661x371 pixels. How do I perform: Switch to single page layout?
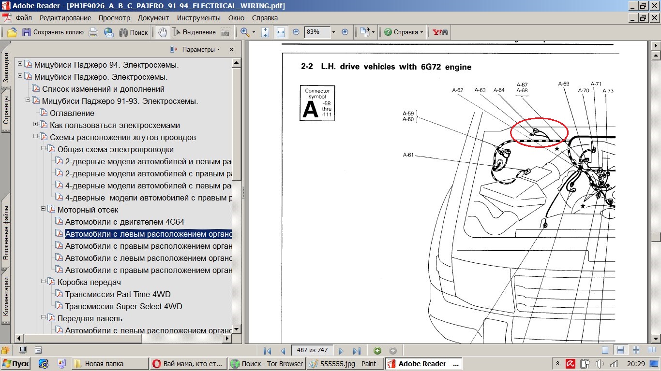605,350
